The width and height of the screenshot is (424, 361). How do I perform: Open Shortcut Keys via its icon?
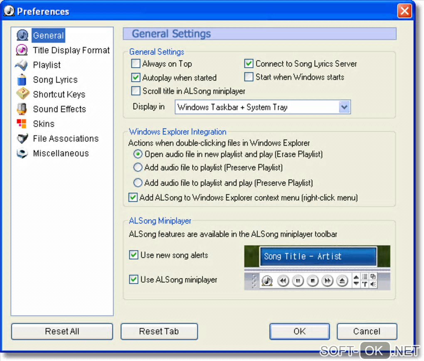pyautogui.click(x=23, y=94)
